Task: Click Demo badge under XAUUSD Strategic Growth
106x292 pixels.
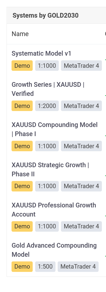Action: 22,186
